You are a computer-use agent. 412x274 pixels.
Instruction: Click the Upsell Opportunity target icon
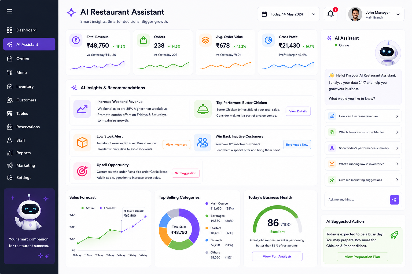(x=82, y=171)
